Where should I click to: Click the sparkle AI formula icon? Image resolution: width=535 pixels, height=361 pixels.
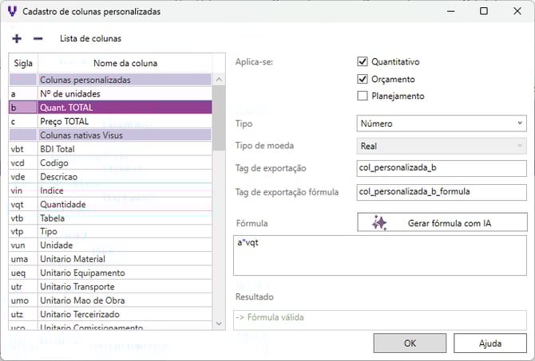(380, 223)
